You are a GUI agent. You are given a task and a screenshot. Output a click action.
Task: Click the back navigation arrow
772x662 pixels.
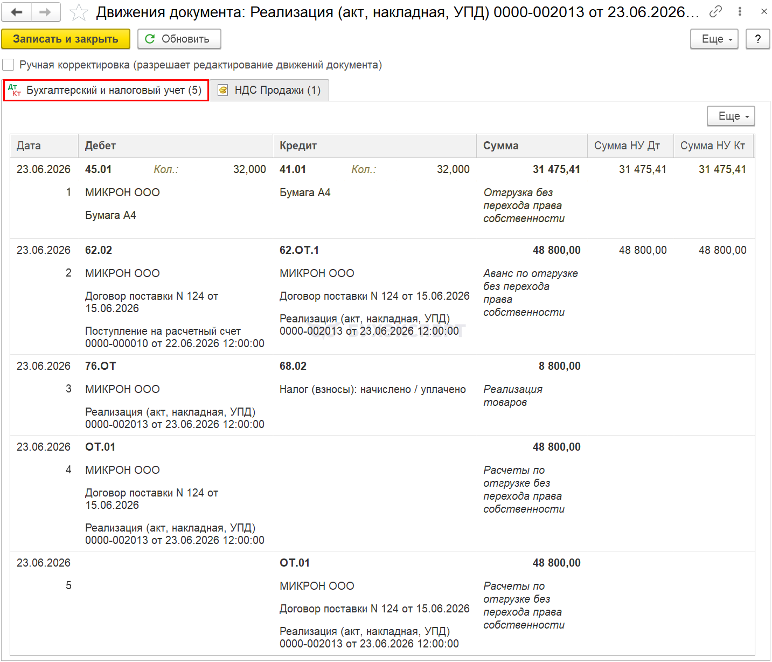coord(17,12)
